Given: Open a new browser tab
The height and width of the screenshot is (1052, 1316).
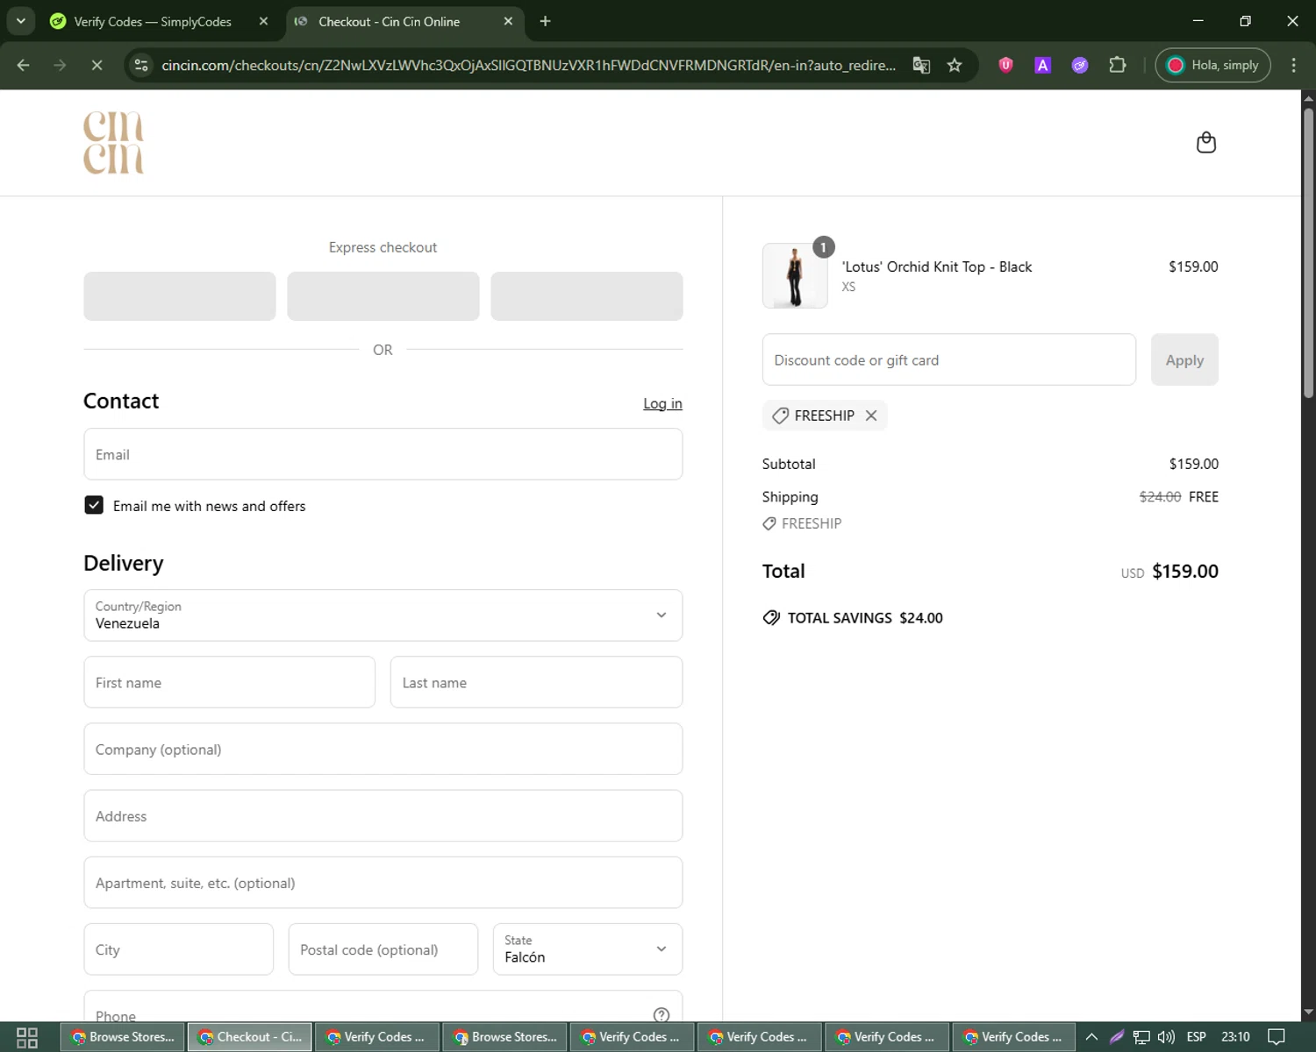Looking at the screenshot, I should tap(545, 21).
